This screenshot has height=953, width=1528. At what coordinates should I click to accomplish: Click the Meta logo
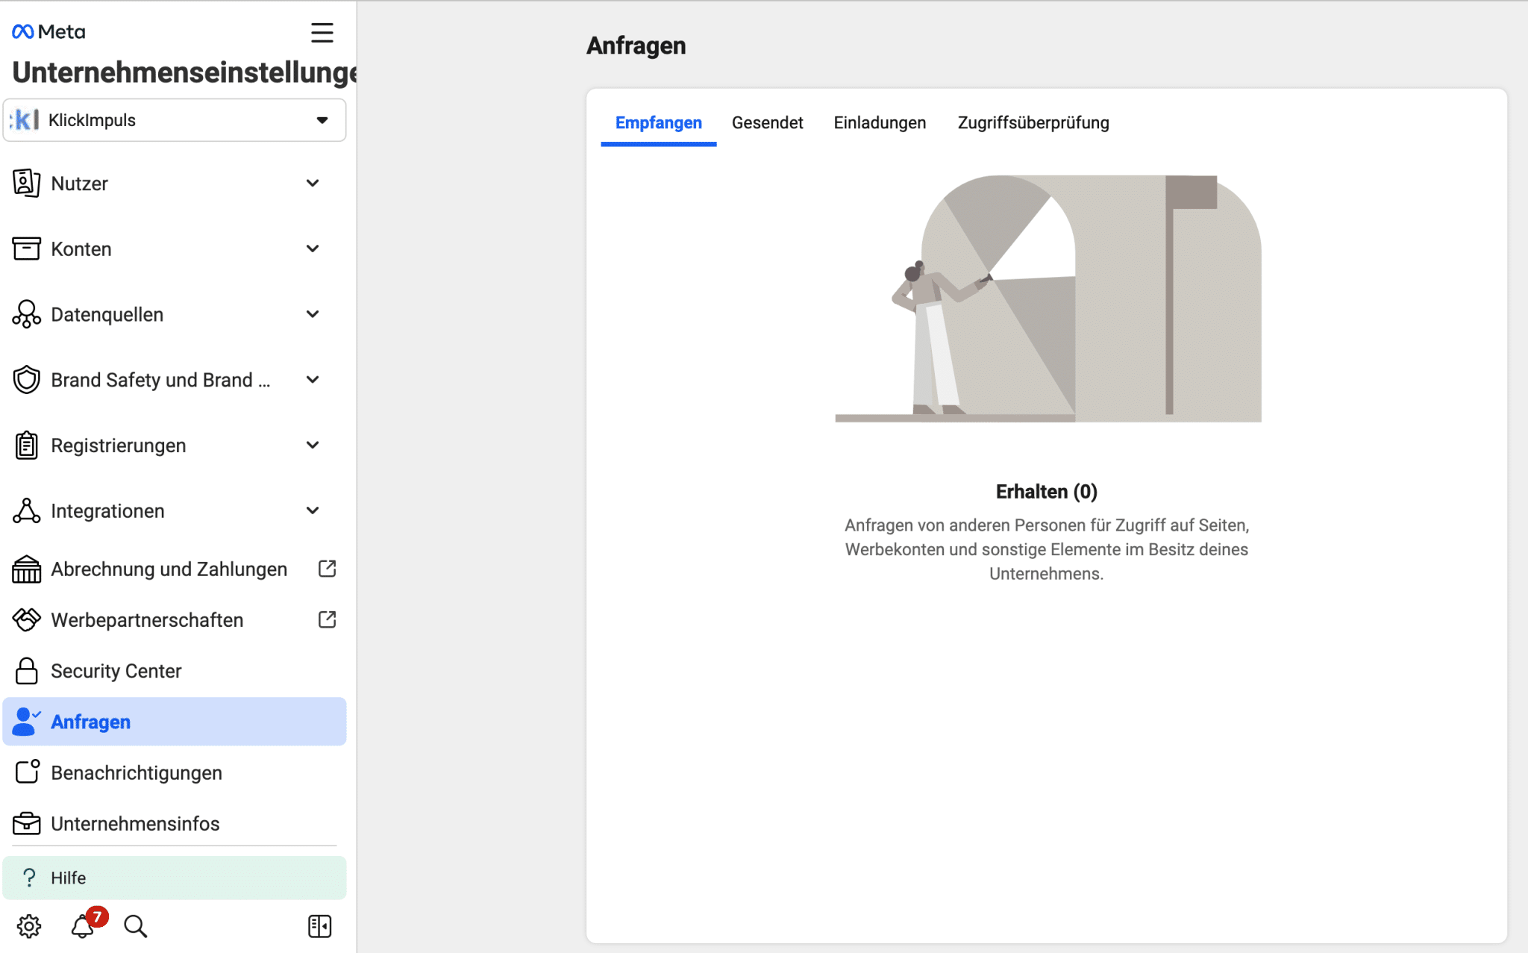[47, 31]
